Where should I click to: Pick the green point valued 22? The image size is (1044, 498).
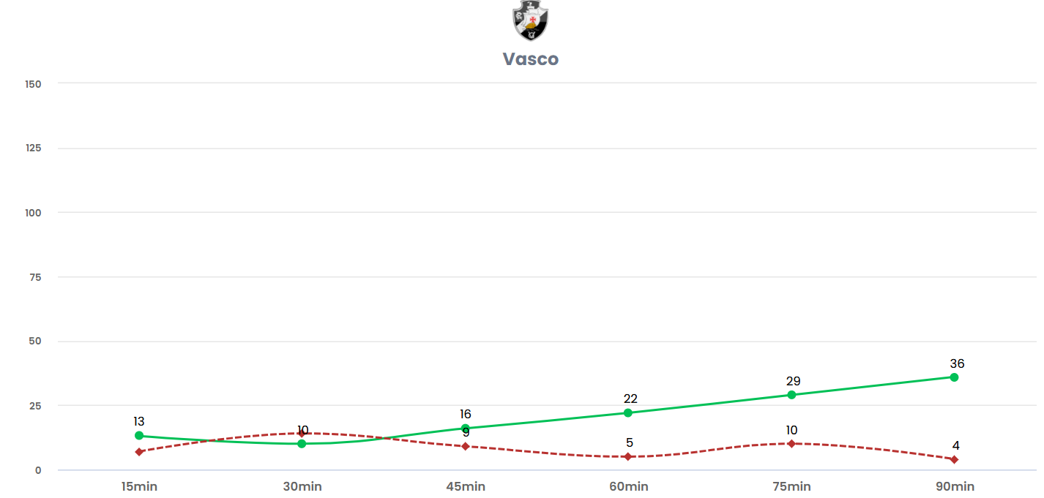(628, 413)
